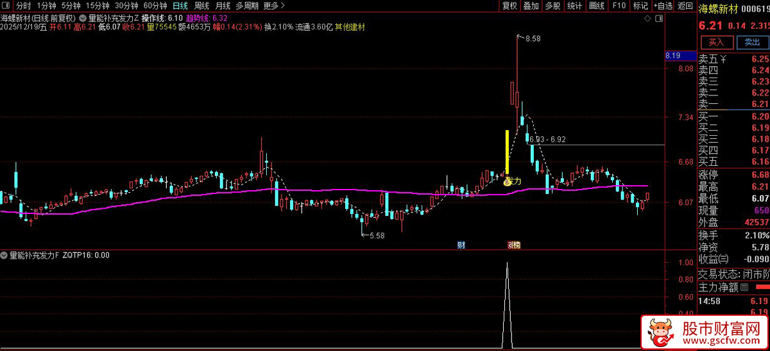The image size is (770, 351).
Task: Click the stock name 海螺新材 in the quote panel
Action: [x=717, y=8]
